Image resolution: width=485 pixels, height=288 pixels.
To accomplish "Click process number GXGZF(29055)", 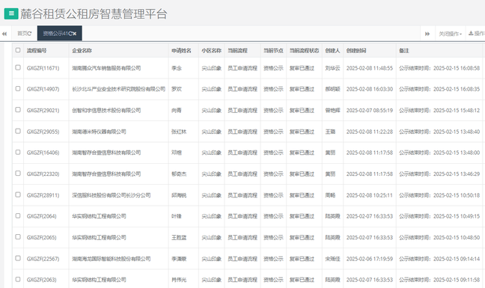I will click(x=43, y=132).
